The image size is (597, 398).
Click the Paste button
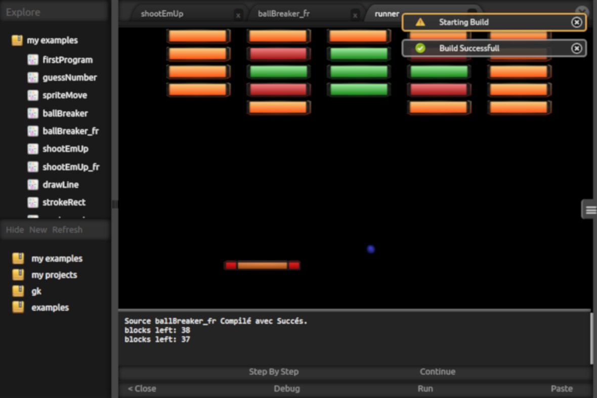[562, 388]
